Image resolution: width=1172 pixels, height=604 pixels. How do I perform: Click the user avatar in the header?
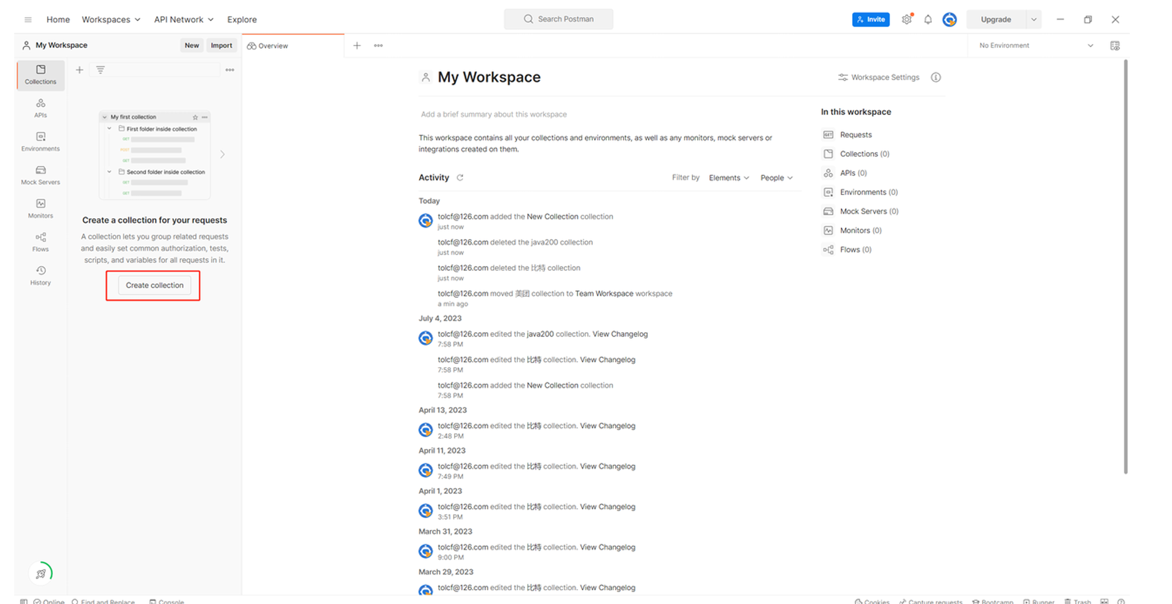click(949, 19)
